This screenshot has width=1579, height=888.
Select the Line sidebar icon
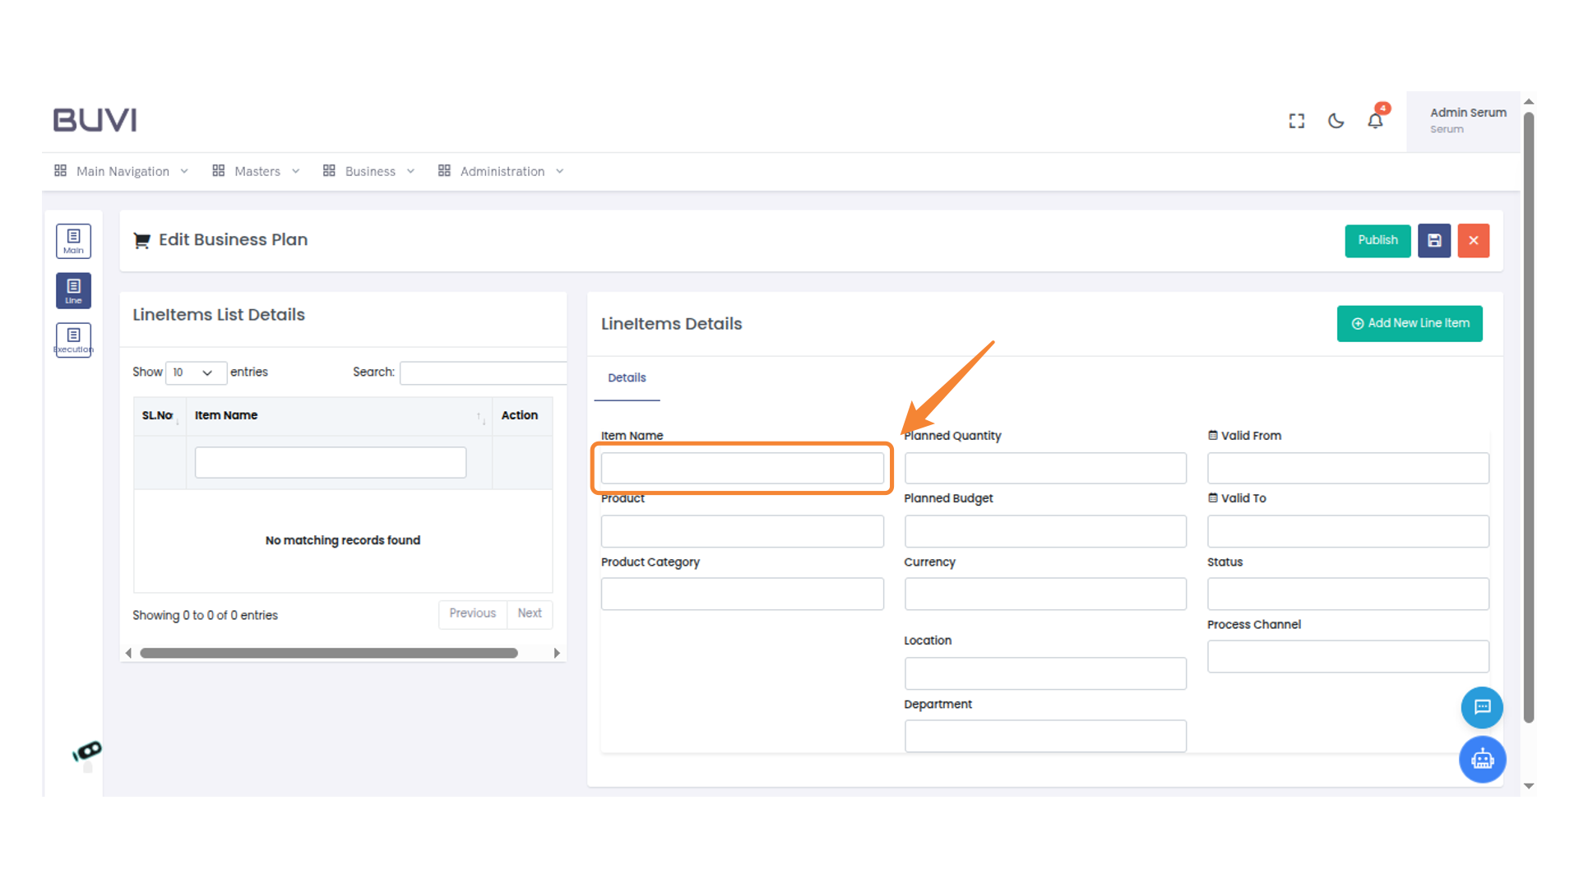73,290
